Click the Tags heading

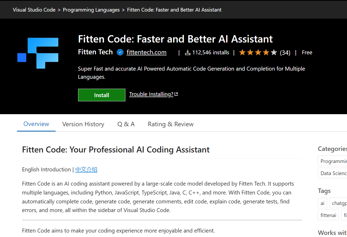pos(324,191)
